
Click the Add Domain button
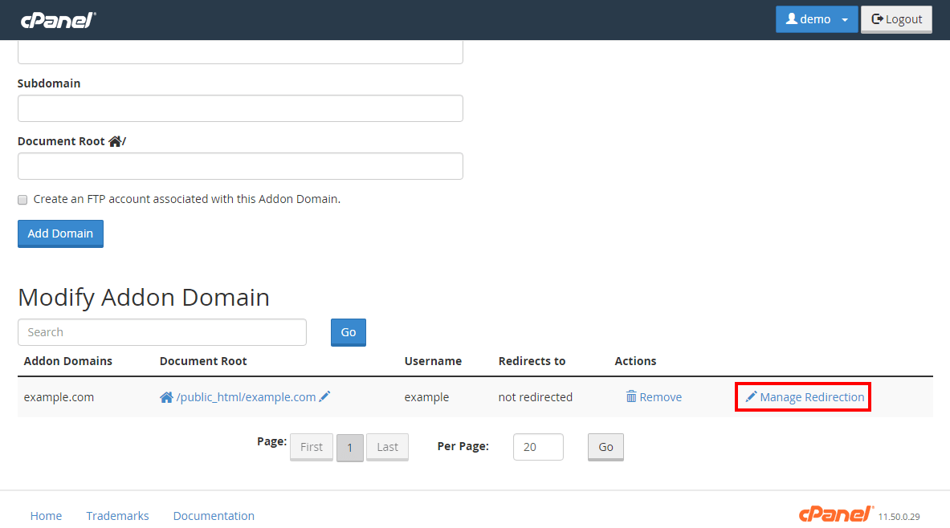click(x=60, y=234)
